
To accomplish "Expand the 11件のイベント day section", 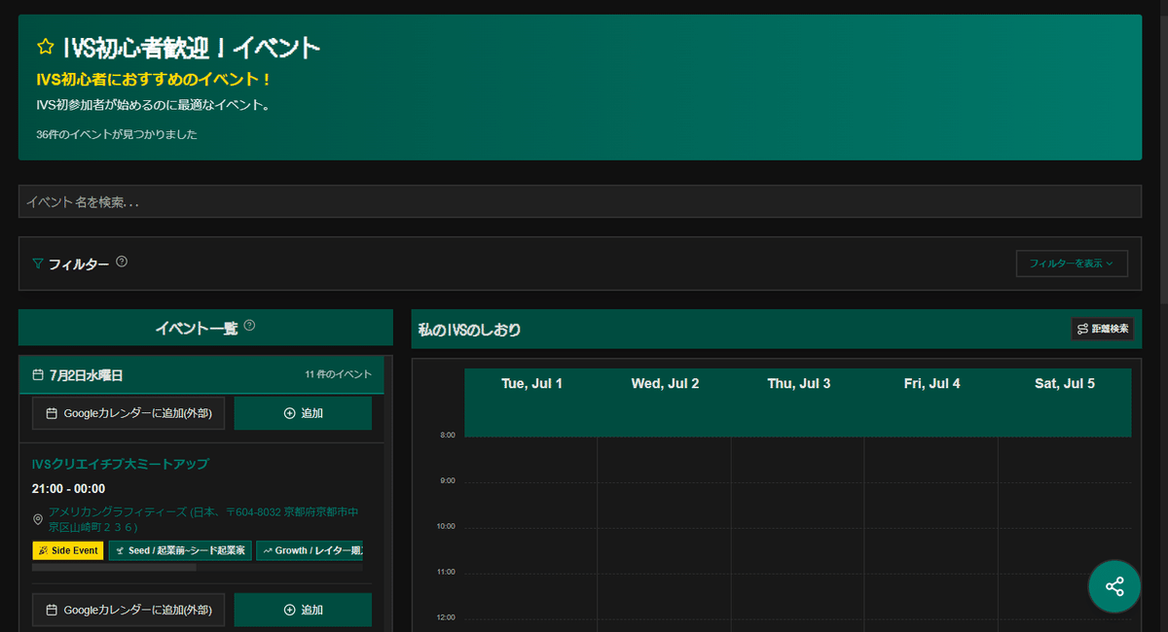I will point(347,374).
